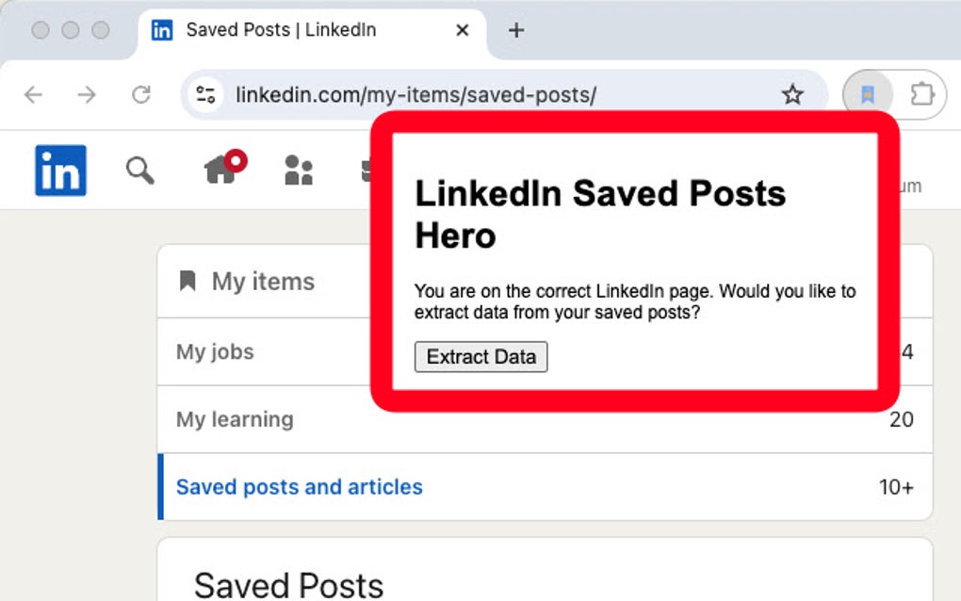
Task: Open the My Network people icon
Action: [298, 171]
